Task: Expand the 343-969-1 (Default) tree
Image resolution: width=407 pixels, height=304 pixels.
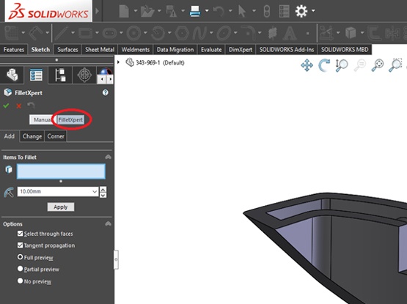Action: [118, 62]
